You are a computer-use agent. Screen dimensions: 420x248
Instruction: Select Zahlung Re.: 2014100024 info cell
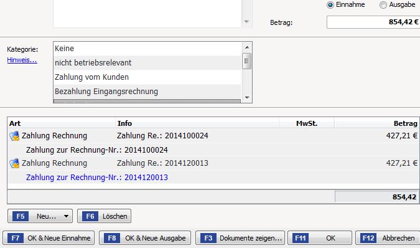162,136
